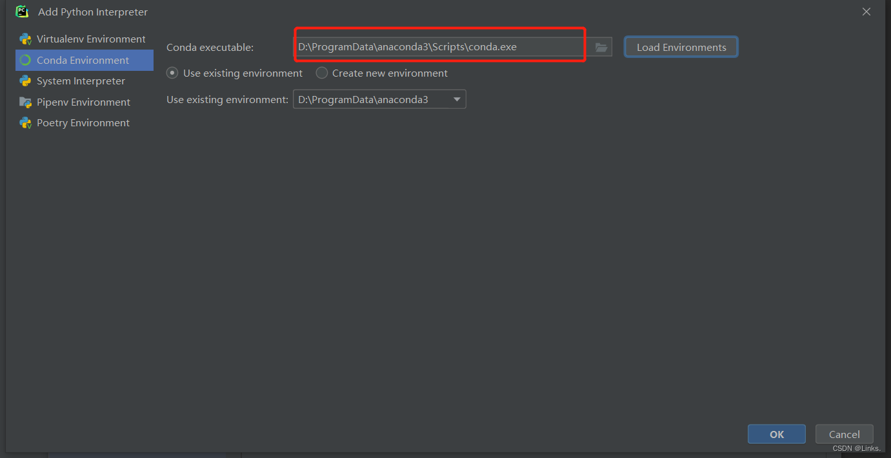Open the existing environment dropdown arrow
The width and height of the screenshot is (891, 458).
tap(457, 99)
